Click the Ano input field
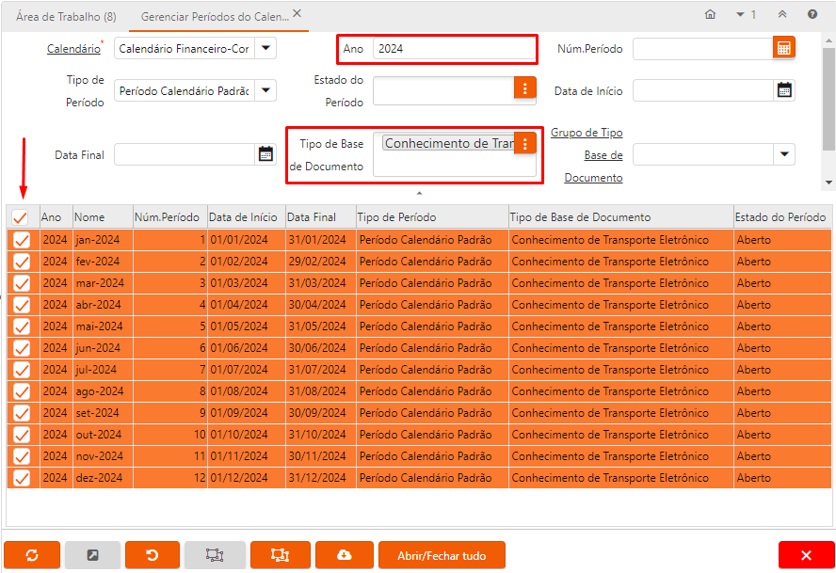Screen dimensions: 836x573 click(x=452, y=48)
